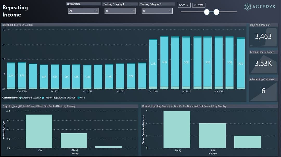This screenshot has width=281, height=157.
Task: Click the end date field 6/12/2022
Action: 199,5
